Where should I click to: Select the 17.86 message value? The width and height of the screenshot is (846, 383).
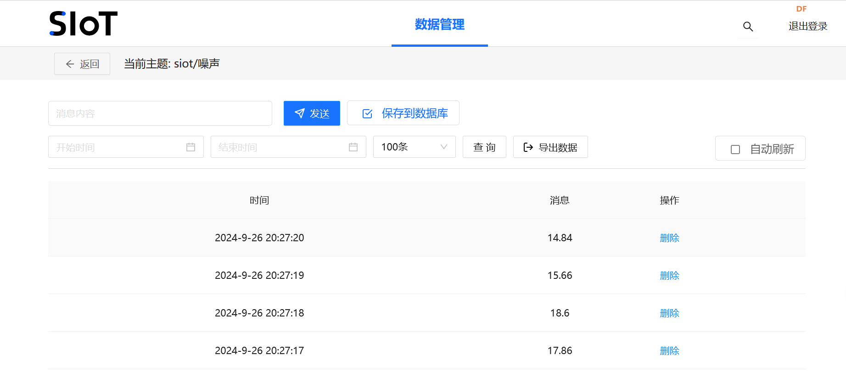(x=560, y=350)
